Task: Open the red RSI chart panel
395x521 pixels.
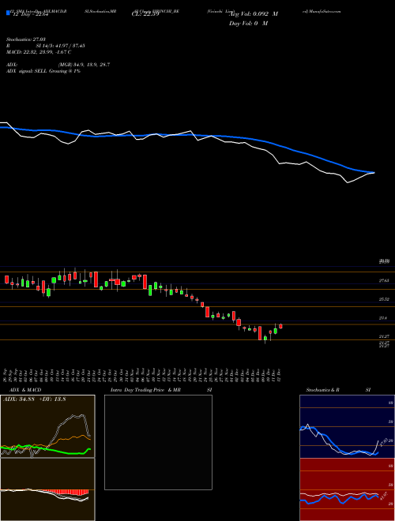Action: pyautogui.click(x=347, y=489)
